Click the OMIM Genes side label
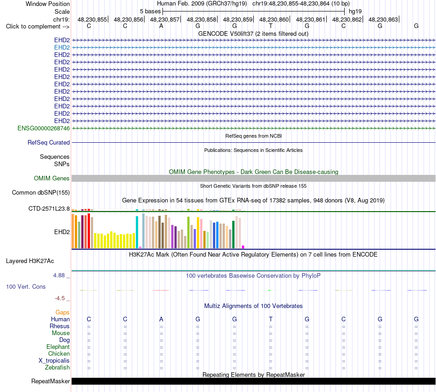Viewport: 436px width, 392px height. click(x=51, y=178)
